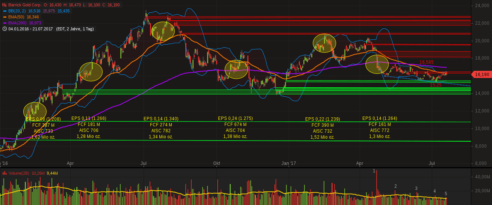Screen dimensions: 492x205
Task: Click the 'FCF 674 M' annotation text
Action: point(235,124)
